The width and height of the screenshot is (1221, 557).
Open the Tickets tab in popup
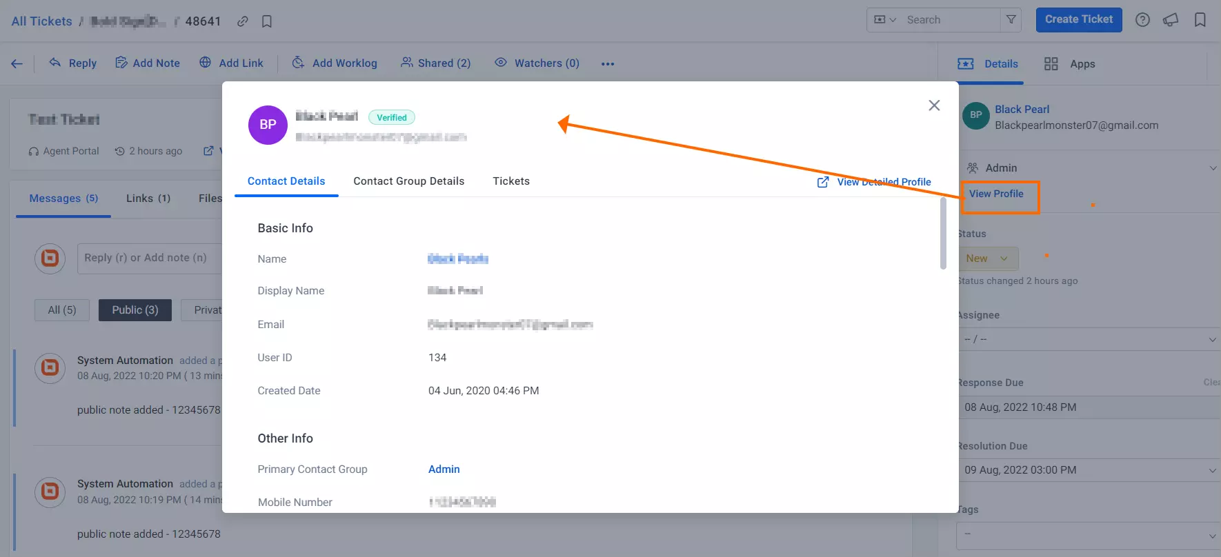click(511, 181)
